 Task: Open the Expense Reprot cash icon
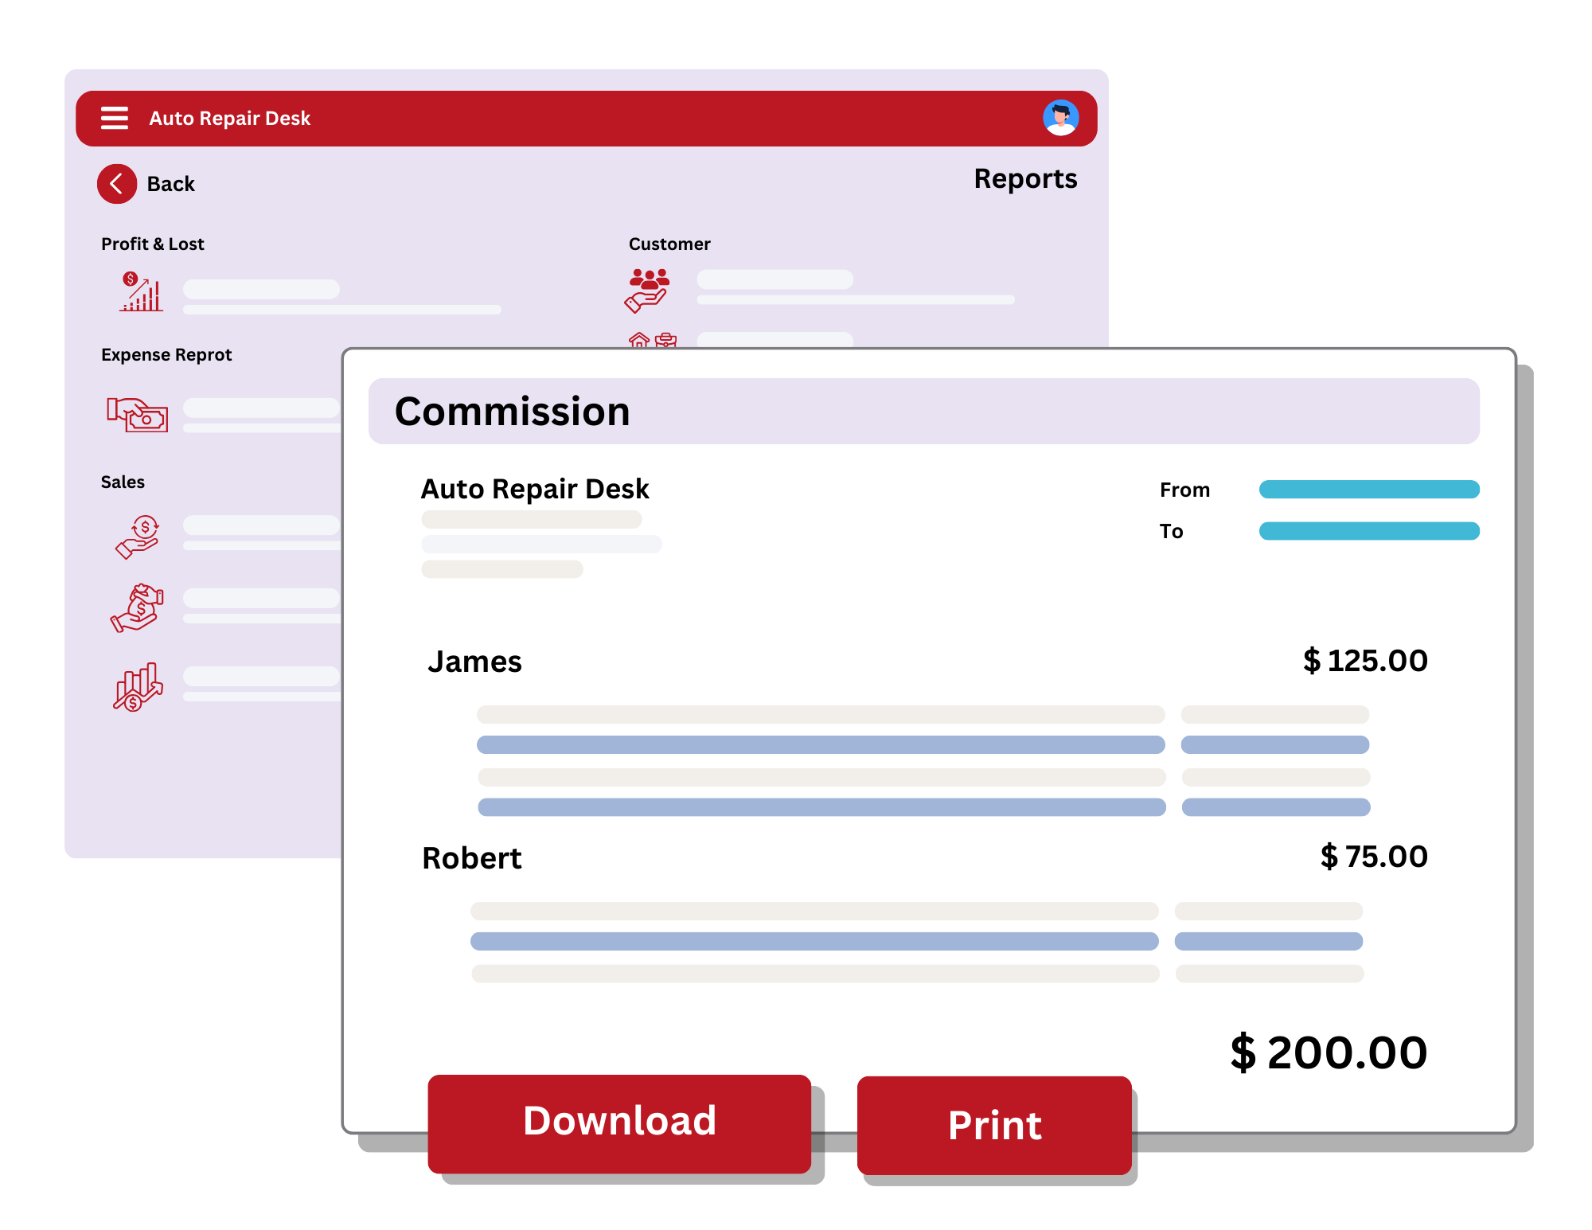click(x=138, y=415)
